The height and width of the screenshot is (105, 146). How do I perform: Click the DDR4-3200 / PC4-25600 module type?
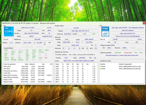click(x=79, y=61)
